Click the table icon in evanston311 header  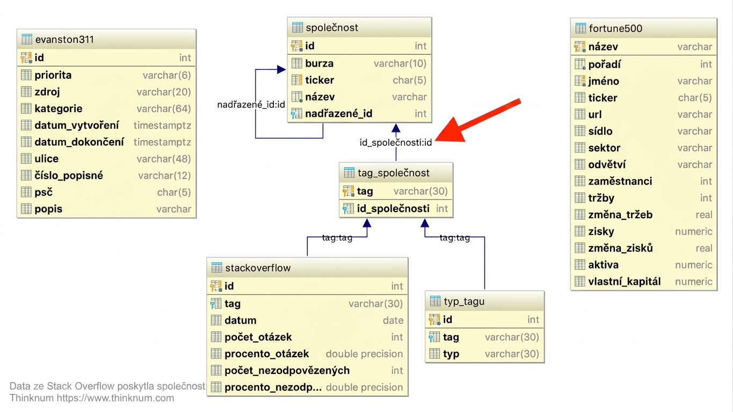coord(26,39)
